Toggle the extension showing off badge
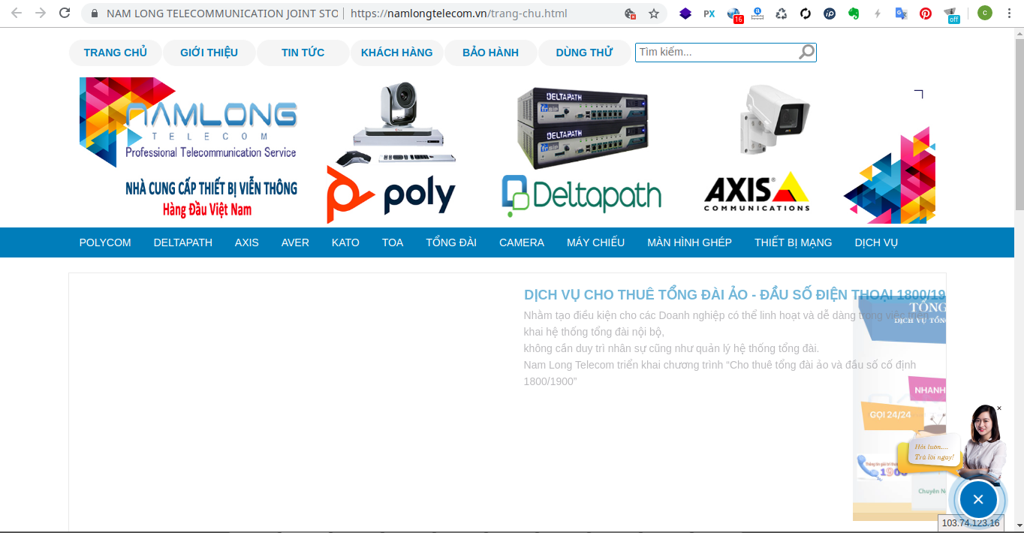The height and width of the screenshot is (533, 1024). tap(951, 14)
